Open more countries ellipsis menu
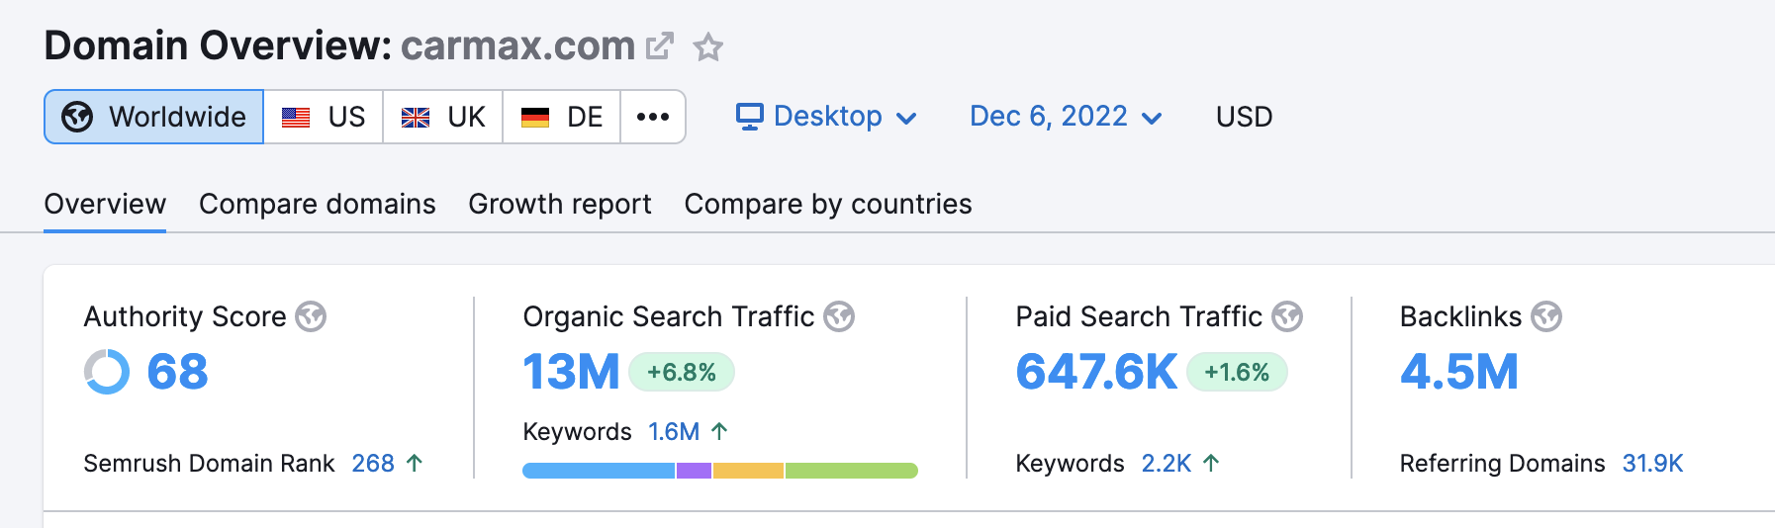The image size is (1775, 528). pyautogui.click(x=652, y=117)
